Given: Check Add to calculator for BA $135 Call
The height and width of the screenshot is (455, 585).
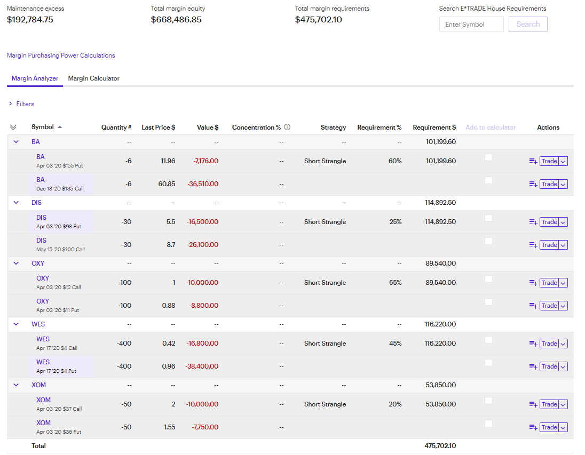Looking at the screenshot, I should tap(488, 180).
